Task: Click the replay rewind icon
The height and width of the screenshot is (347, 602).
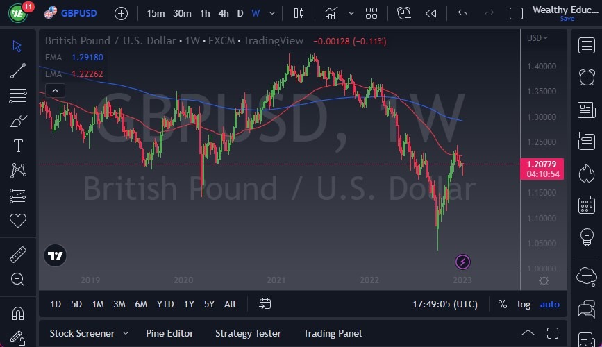Action: click(431, 13)
